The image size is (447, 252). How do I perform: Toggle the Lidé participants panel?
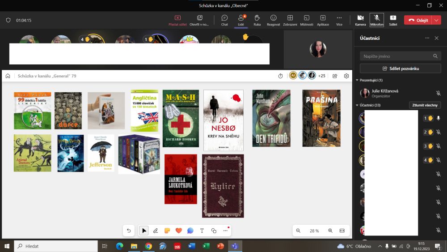[241, 20]
